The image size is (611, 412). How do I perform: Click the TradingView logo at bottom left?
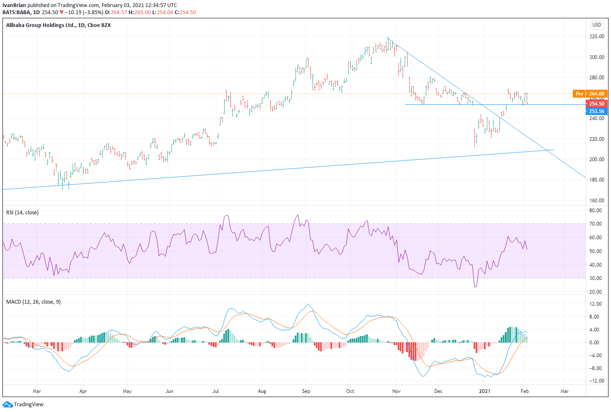[x=23, y=404]
